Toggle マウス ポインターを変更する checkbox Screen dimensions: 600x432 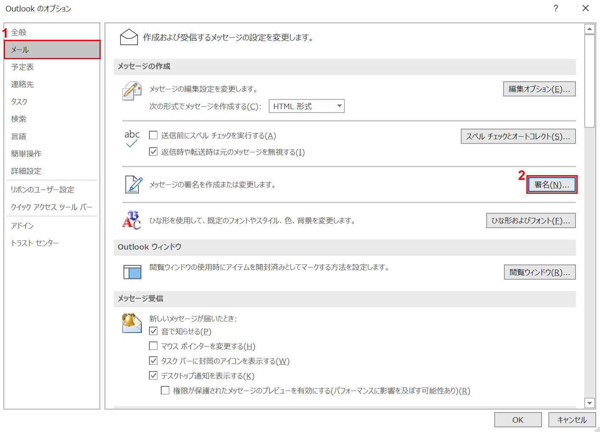(153, 346)
